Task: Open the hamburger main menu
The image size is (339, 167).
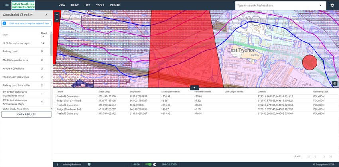Action: tap(7, 5)
